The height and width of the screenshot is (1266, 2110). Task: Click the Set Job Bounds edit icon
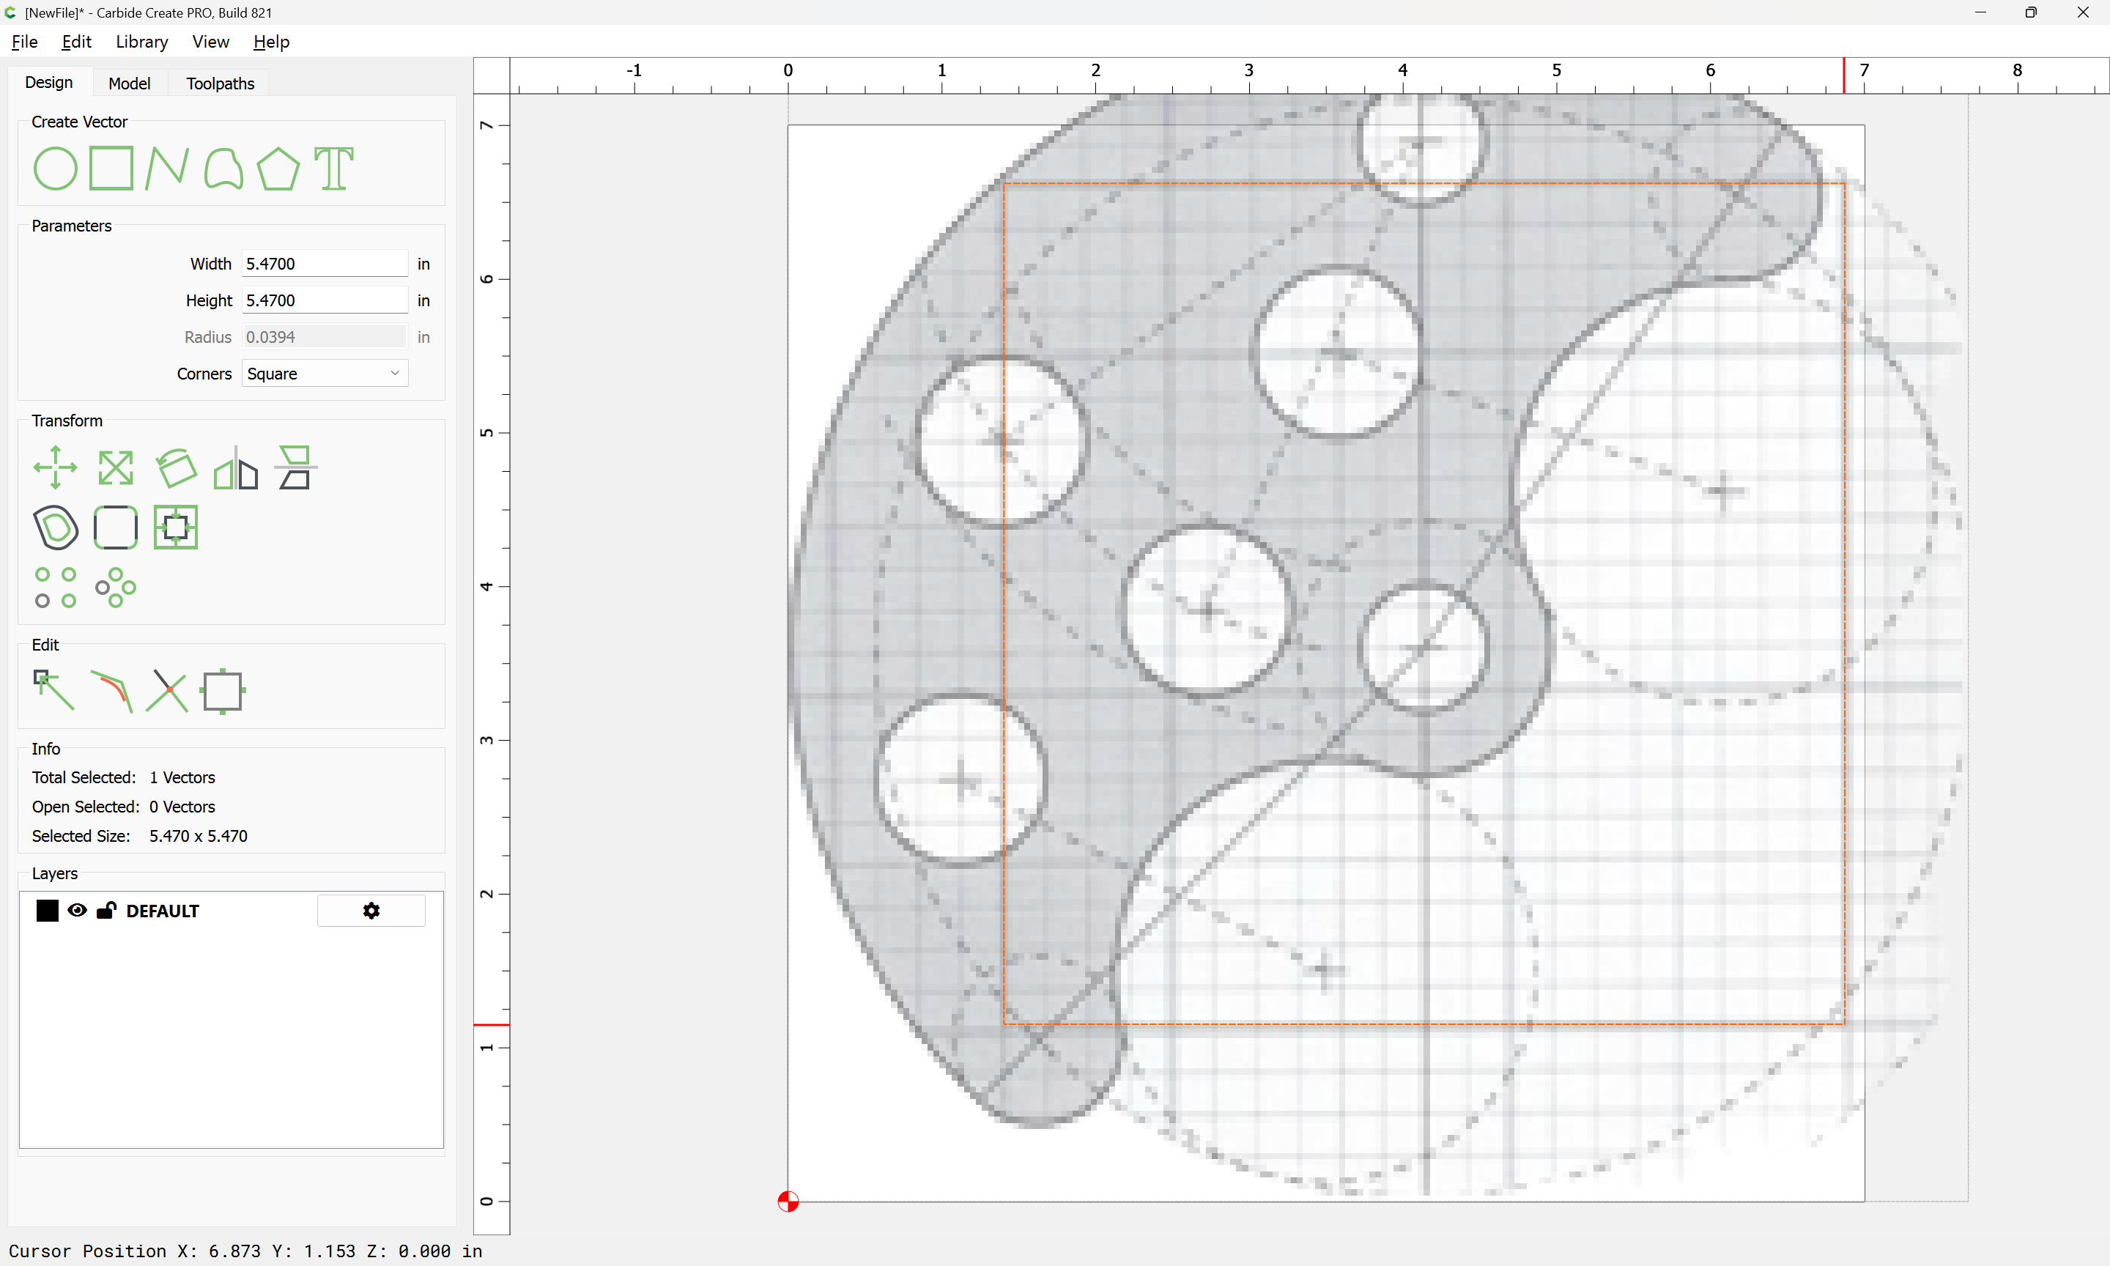[223, 691]
